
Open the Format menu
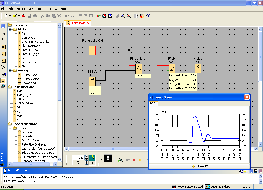click(x=21, y=9)
